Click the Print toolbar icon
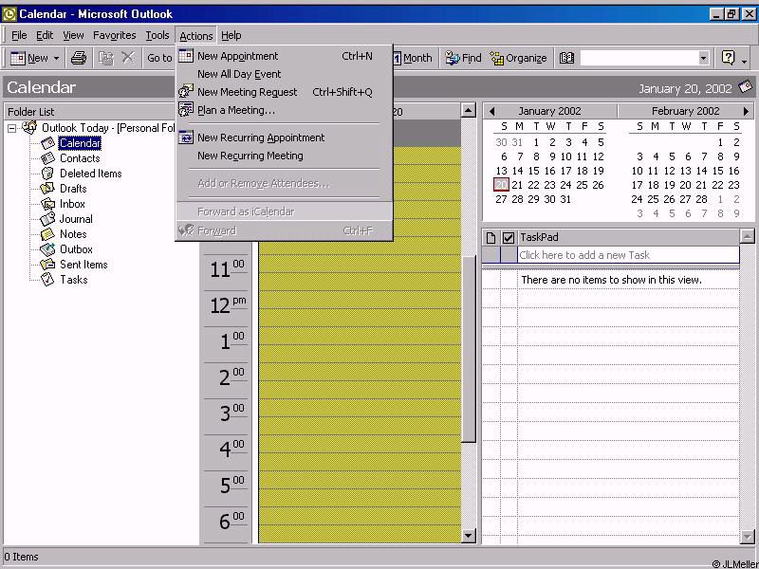 pyautogui.click(x=79, y=58)
